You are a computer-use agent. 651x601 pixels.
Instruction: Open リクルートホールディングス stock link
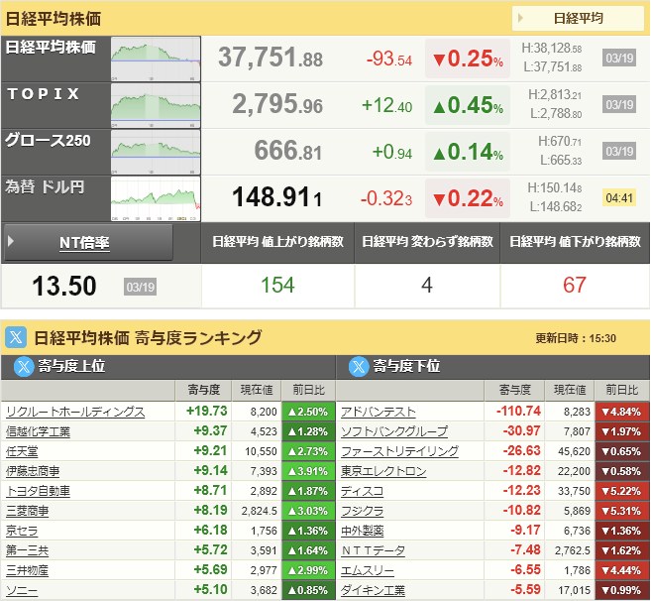pos(75,412)
